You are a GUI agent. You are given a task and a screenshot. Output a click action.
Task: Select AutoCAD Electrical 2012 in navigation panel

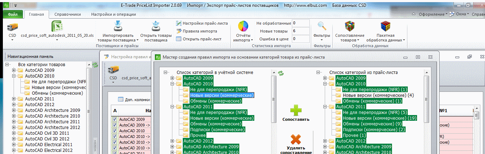click(49, 150)
